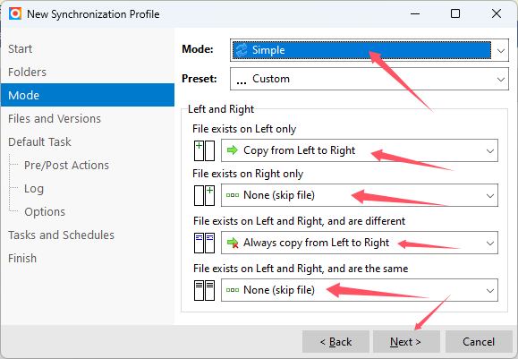Click the green arrow Copy Left to Right icon
This screenshot has width=518, height=359.
point(233,150)
